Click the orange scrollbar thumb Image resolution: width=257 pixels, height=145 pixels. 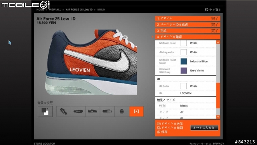click(218, 95)
